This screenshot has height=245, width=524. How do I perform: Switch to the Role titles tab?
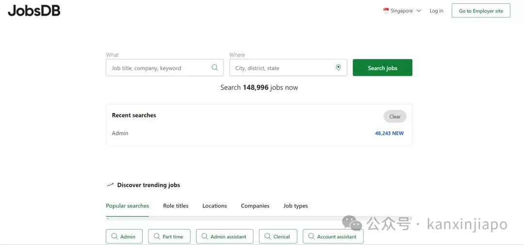coord(176,206)
